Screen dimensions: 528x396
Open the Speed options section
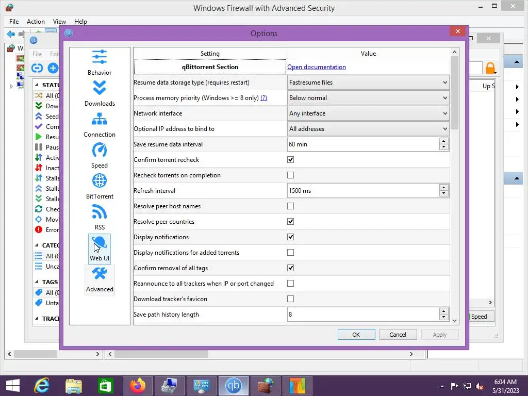tap(100, 156)
